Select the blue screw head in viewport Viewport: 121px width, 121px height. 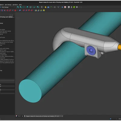tap(91, 50)
